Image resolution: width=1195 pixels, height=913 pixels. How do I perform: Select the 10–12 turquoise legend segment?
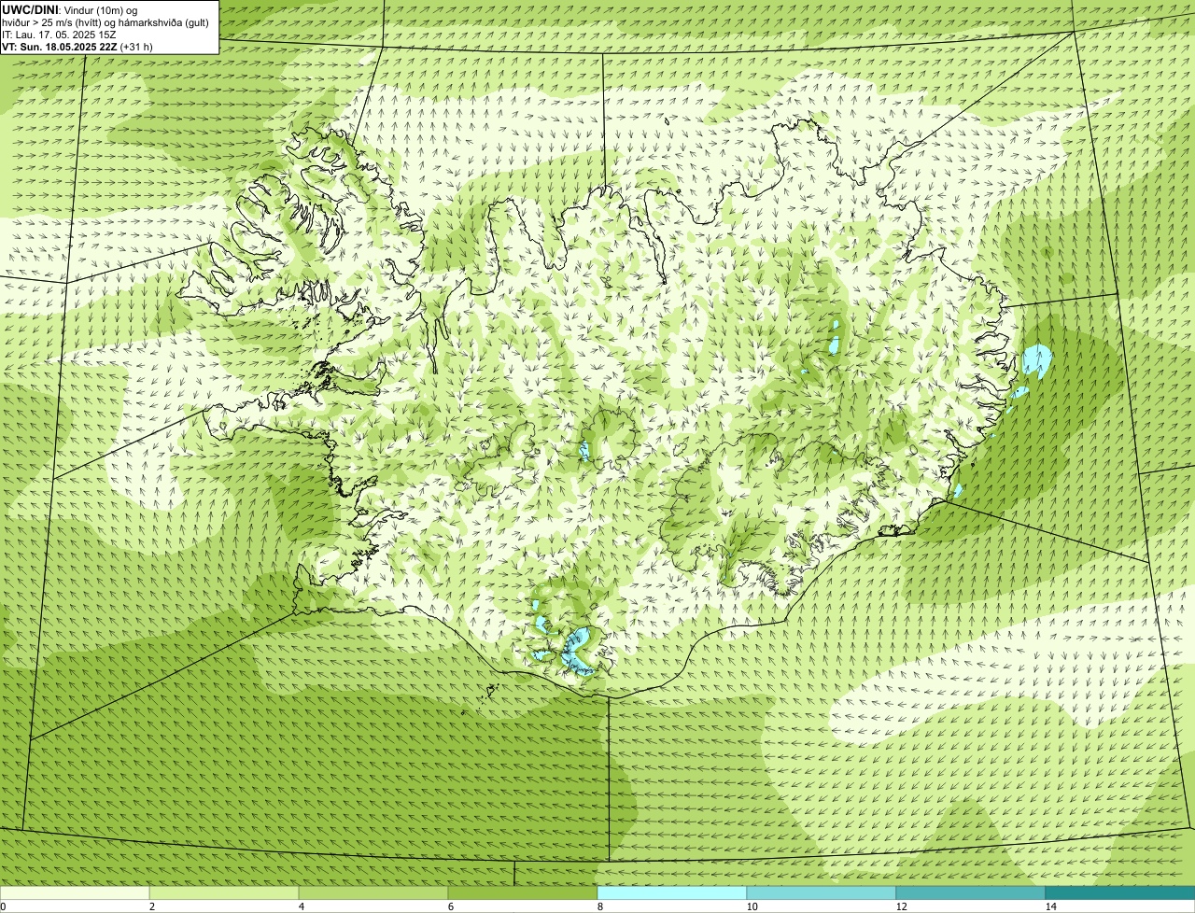pos(822,892)
